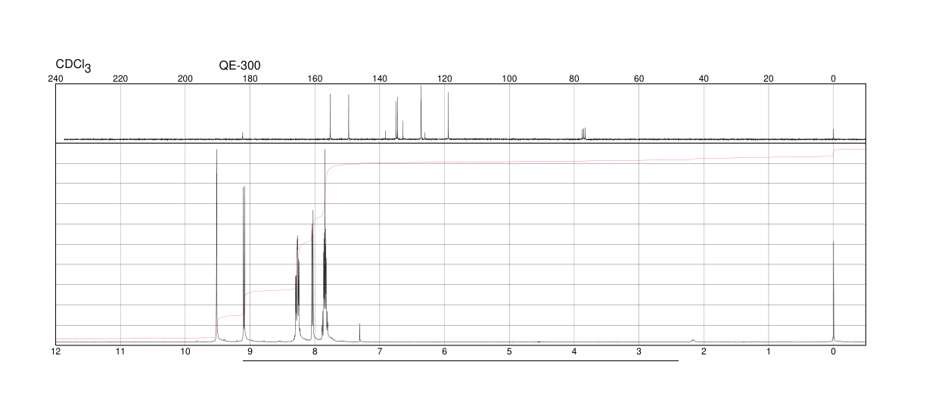This screenshot has height=399, width=926.
Task: Click the 0 ppm label on proton axis
Action: click(x=834, y=351)
